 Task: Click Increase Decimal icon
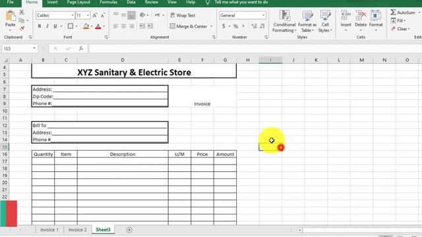(254, 26)
